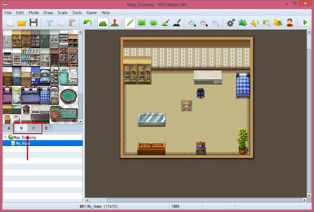314x212 pixels.
Task: Switch to tileset tab B
Action: coord(21,128)
